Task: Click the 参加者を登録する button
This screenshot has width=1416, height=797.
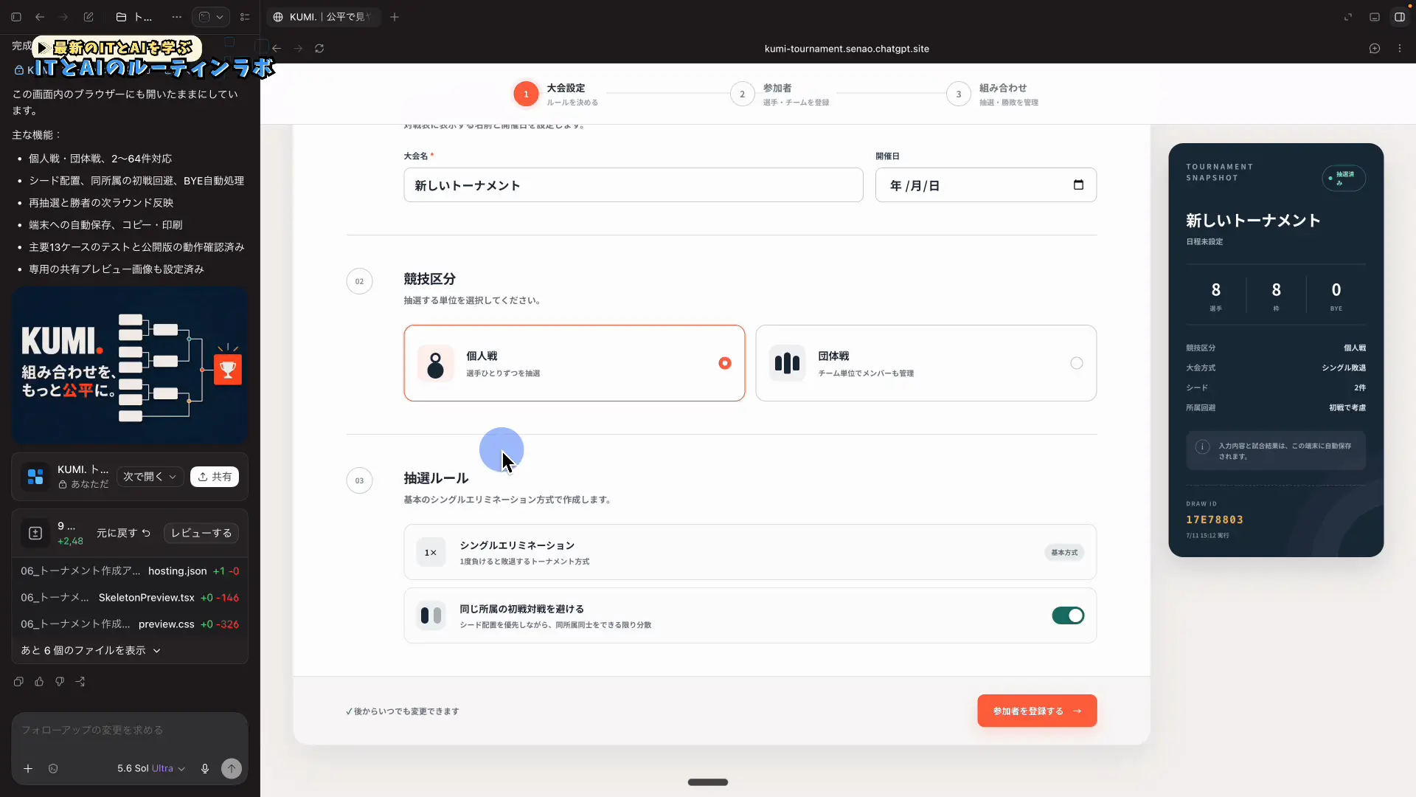Action: pos(1037,711)
